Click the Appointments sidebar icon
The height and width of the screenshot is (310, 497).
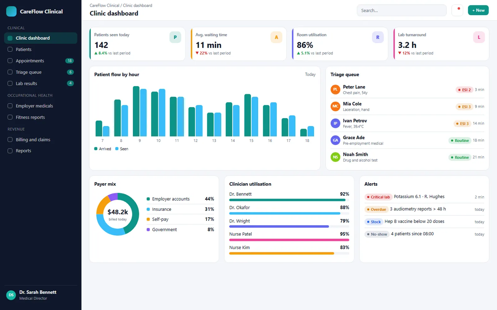(x=10, y=61)
